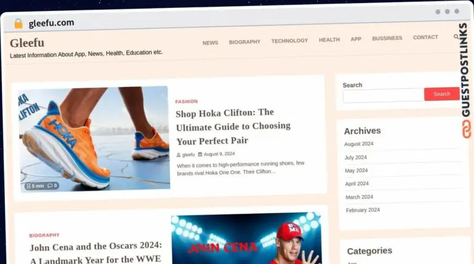474x264 pixels.
Task: Open the BIOGRAPHY menu item
Action: (244, 42)
